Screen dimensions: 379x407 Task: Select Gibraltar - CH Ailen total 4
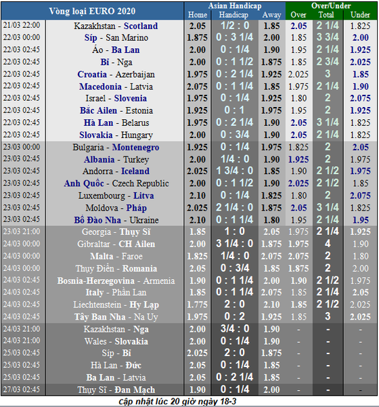(x=328, y=244)
